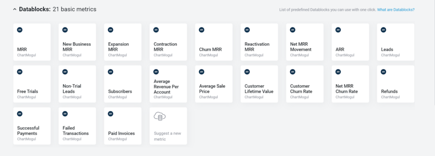Click the ChartMogul icon on Refunds card

384,72
